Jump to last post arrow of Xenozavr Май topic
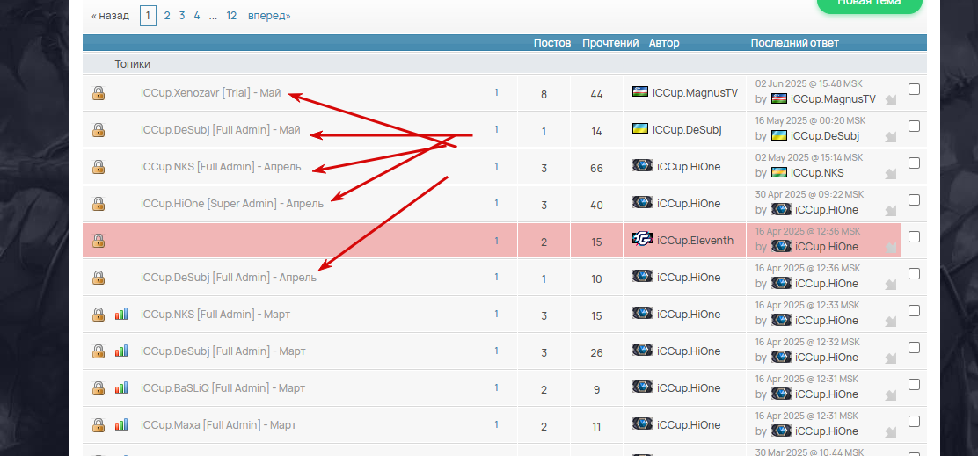Viewport: 978px width, 456px height. [891, 99]
